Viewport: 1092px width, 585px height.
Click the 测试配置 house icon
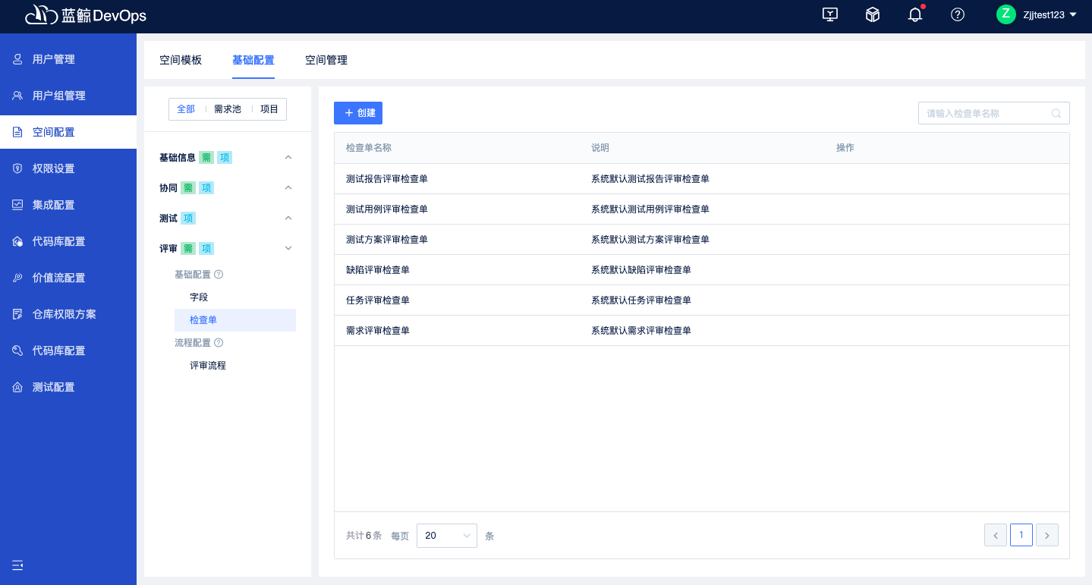17,387
